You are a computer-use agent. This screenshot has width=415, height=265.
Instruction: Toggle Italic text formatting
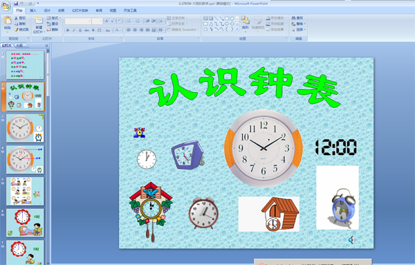tap(74, 30)
